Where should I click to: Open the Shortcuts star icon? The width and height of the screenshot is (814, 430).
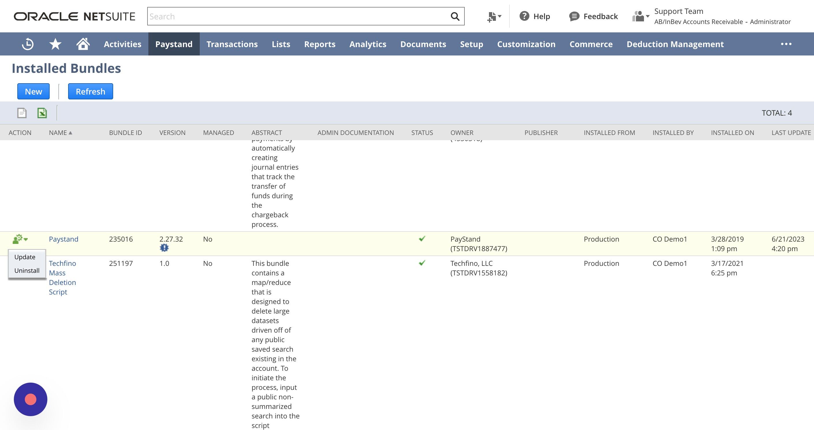click(x=55, y=44)
